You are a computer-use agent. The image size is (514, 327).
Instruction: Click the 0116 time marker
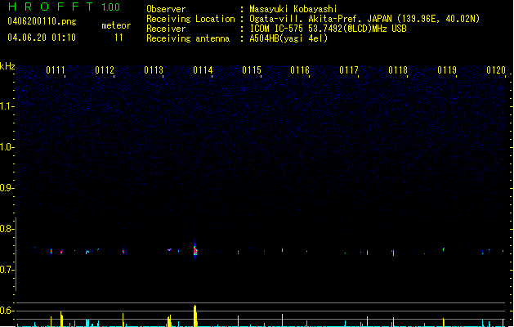tap(300, 70)
